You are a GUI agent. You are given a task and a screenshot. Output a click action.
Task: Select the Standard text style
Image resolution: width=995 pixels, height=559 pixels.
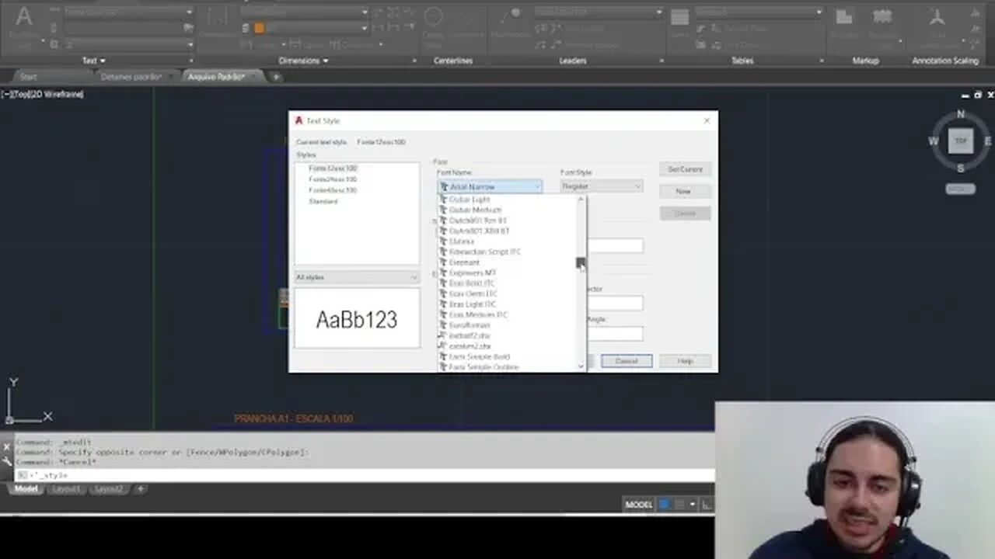[x=323, y=201]
